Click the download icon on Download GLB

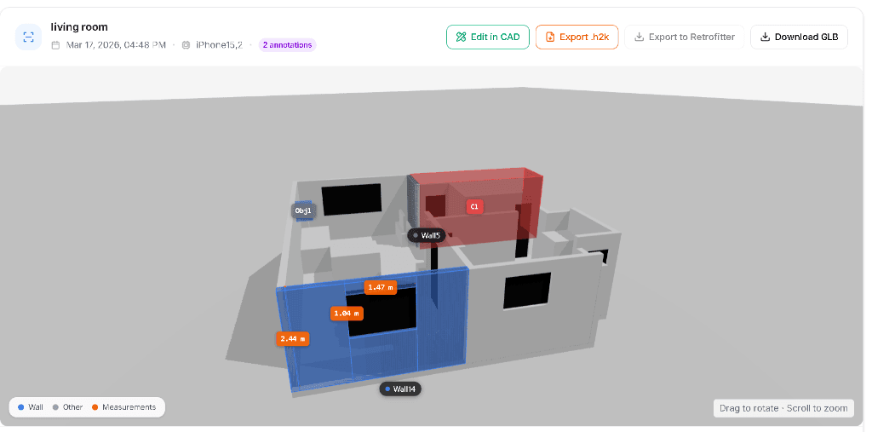click(765, 37)
